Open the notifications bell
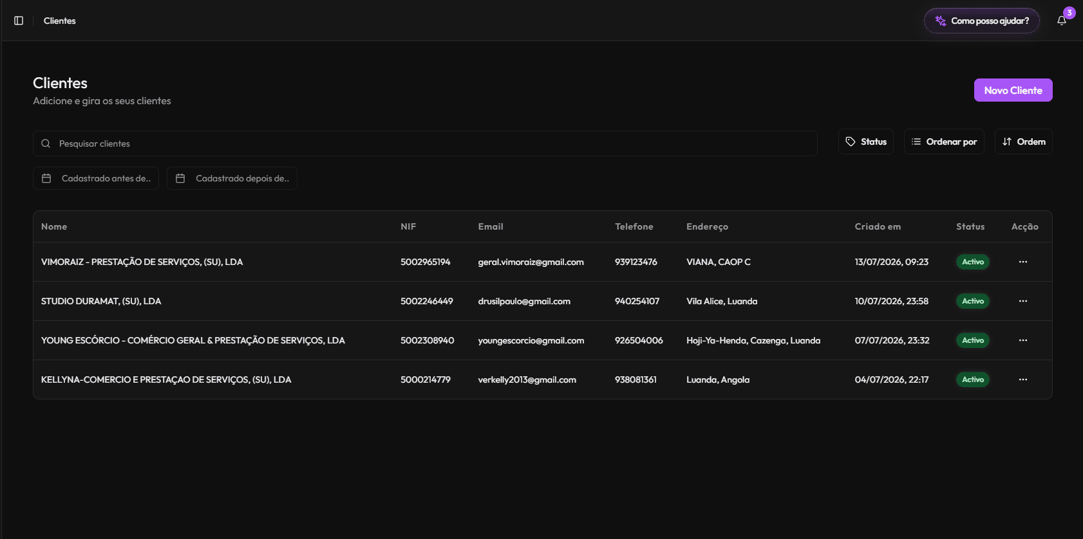The width and height of the screenshot is (1083, 539). point(1062,21)
